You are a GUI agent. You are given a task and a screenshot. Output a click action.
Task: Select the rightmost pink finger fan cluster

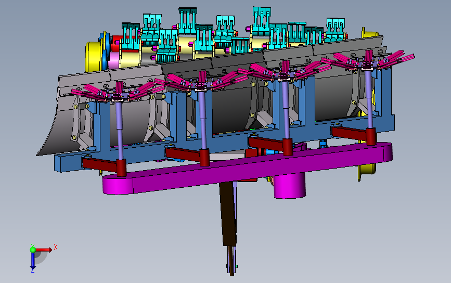click(368, 60)
